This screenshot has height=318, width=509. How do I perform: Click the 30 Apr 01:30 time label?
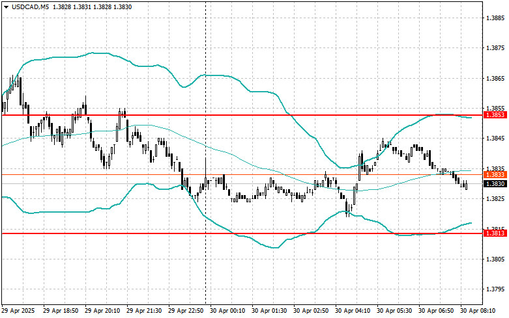pyautogui.click(x=269, y=311)
